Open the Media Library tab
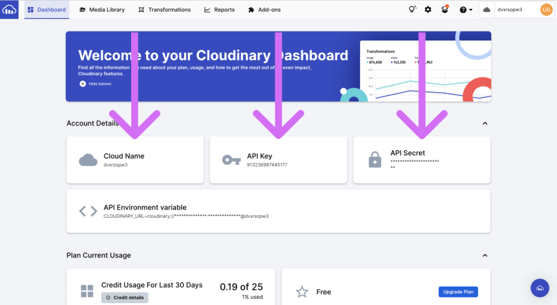The image size is (557, 305). 102,9
